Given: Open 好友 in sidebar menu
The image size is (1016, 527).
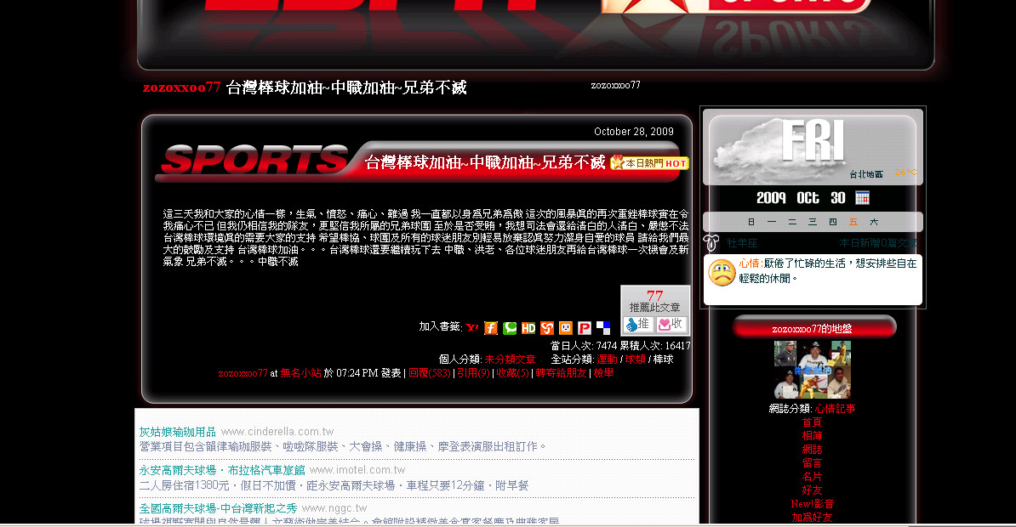Looking at the screenshot, I should tap(812, 490).
